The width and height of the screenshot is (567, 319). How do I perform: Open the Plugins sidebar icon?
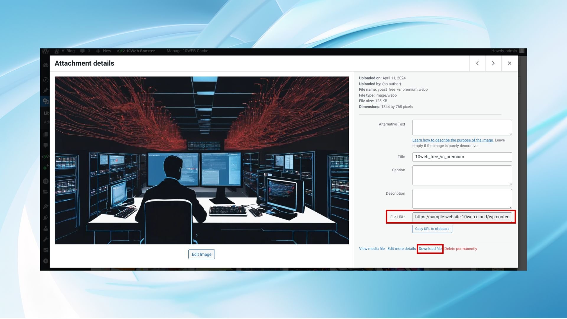[45, 218]
